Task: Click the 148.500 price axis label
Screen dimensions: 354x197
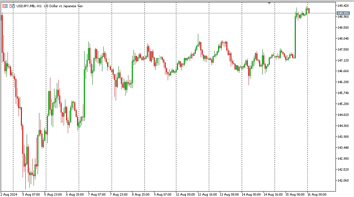Action: pos(343,28)
